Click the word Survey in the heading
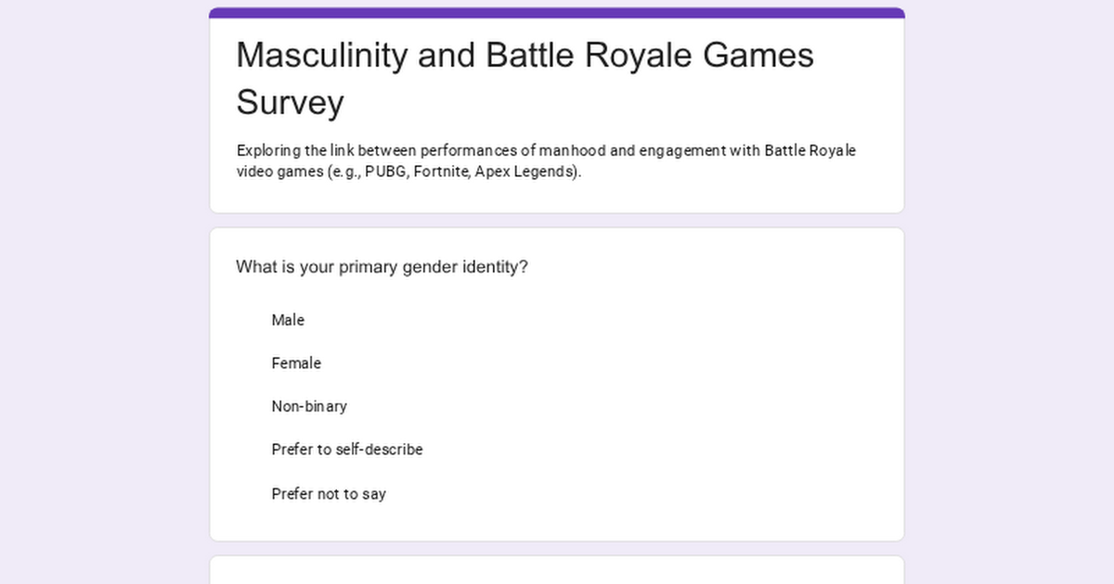This screenshot has height=584, width=1114. pos(290,102)
